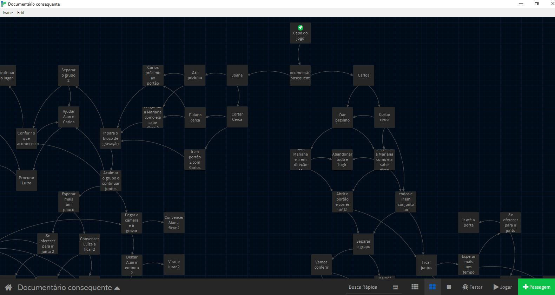This screenshot has width=555, height=295.
Task: Select the Se oferecer para ir junto 2 passage
Action: click(x=47, y=244)
